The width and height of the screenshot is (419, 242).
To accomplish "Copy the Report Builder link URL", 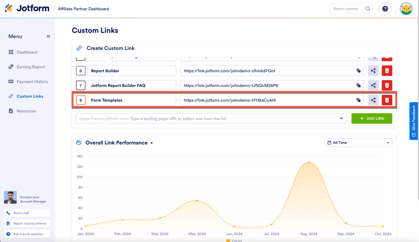I will pyautogui.click(x=358, y=71).
